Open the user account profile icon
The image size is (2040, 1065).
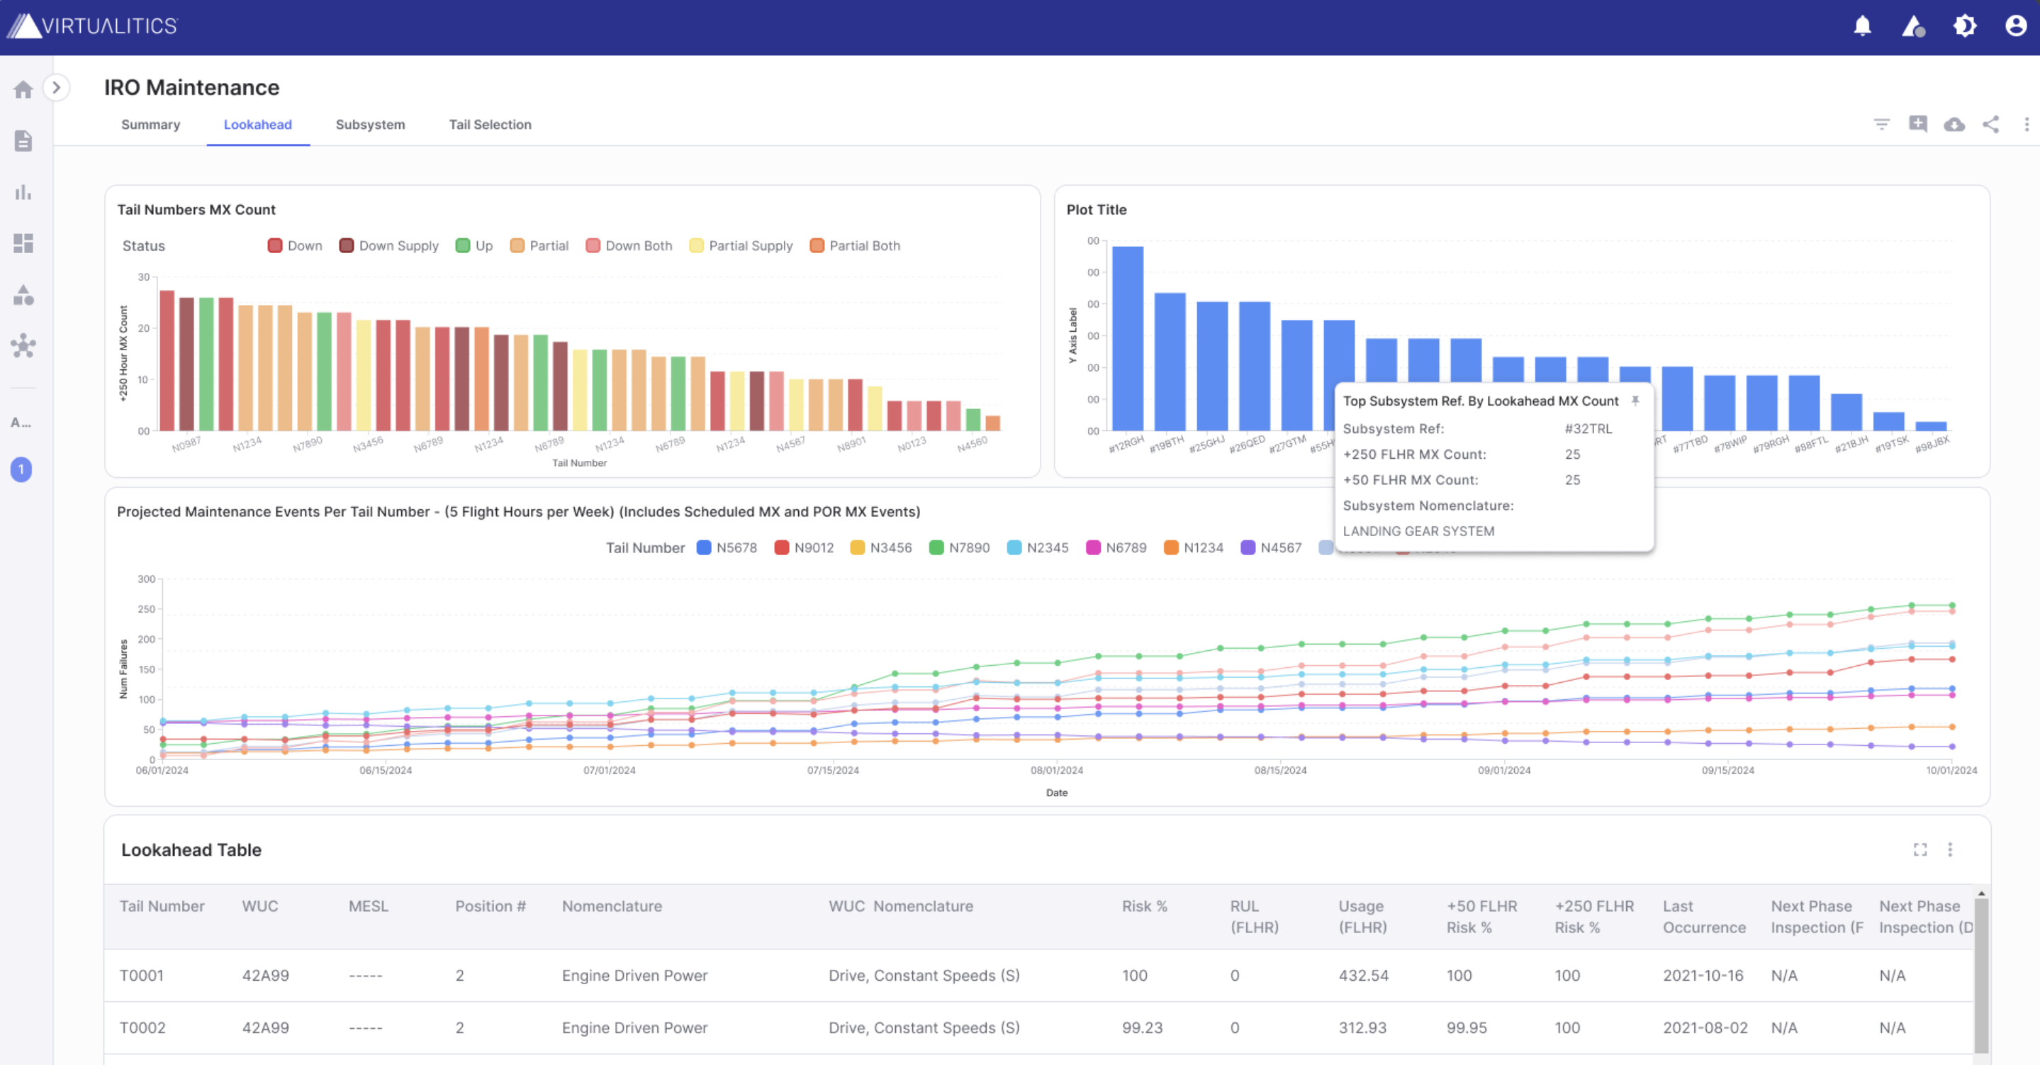click(x=2015, y=26)
